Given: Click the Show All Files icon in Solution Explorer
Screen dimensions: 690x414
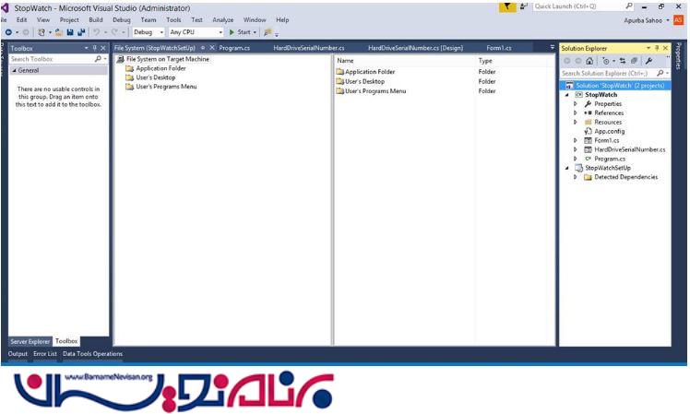Looking at the screenshot, I should [x=634, y=61].
